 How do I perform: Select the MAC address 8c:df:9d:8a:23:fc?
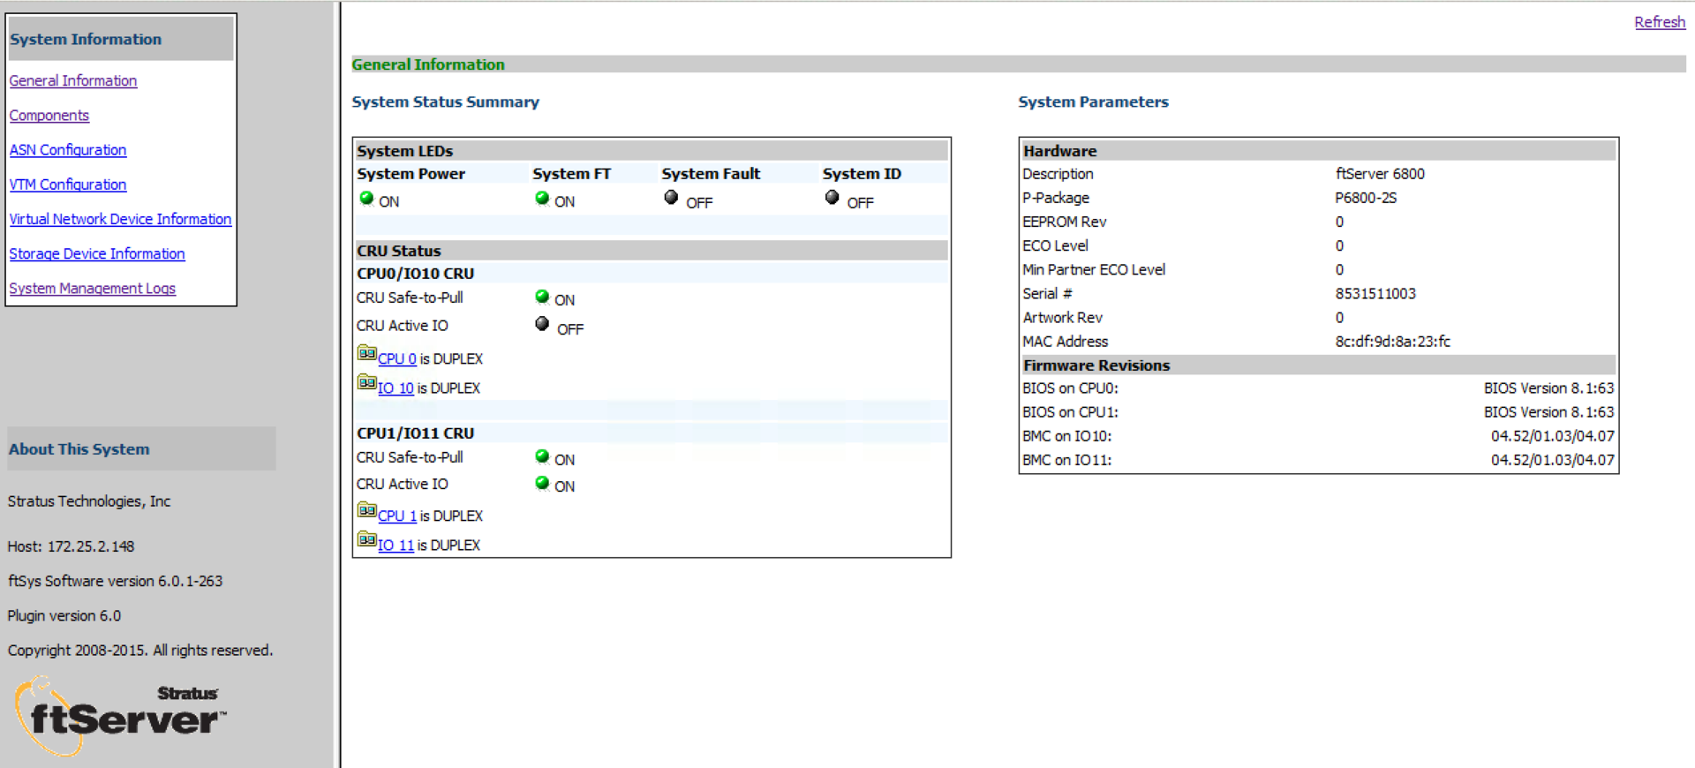pyautogui.click(x=1393, y=341)
